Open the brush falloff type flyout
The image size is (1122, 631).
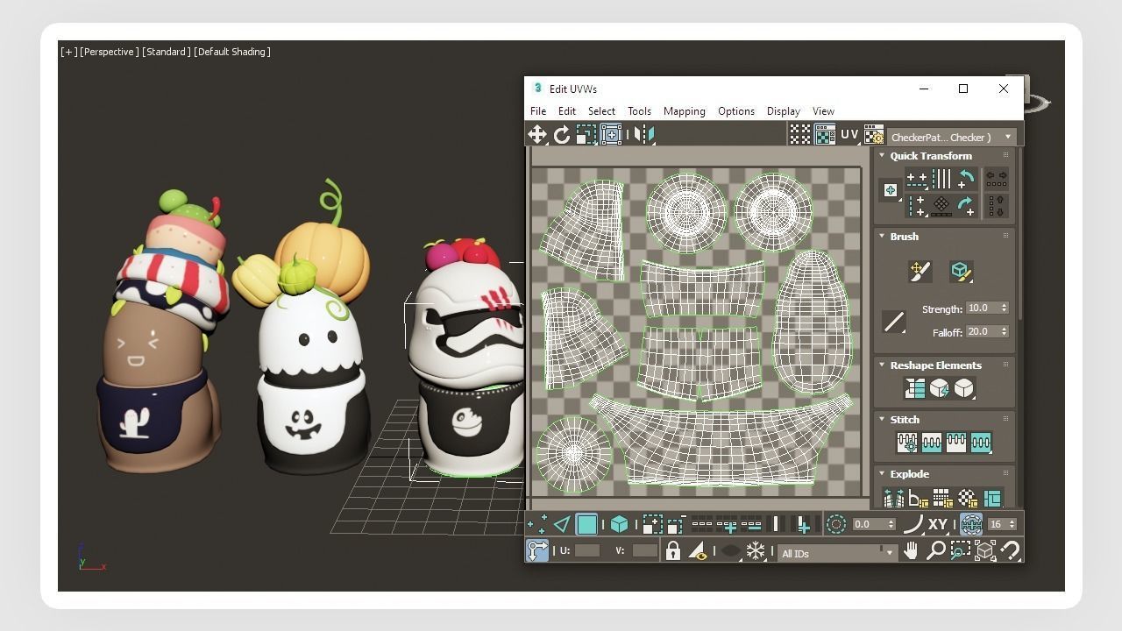tap(894, 322)
